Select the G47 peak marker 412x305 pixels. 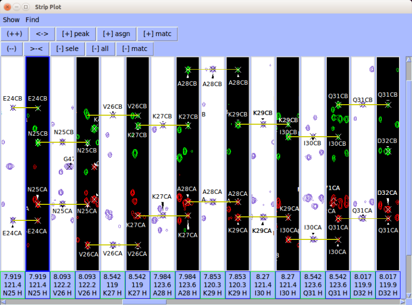point(69,166)
